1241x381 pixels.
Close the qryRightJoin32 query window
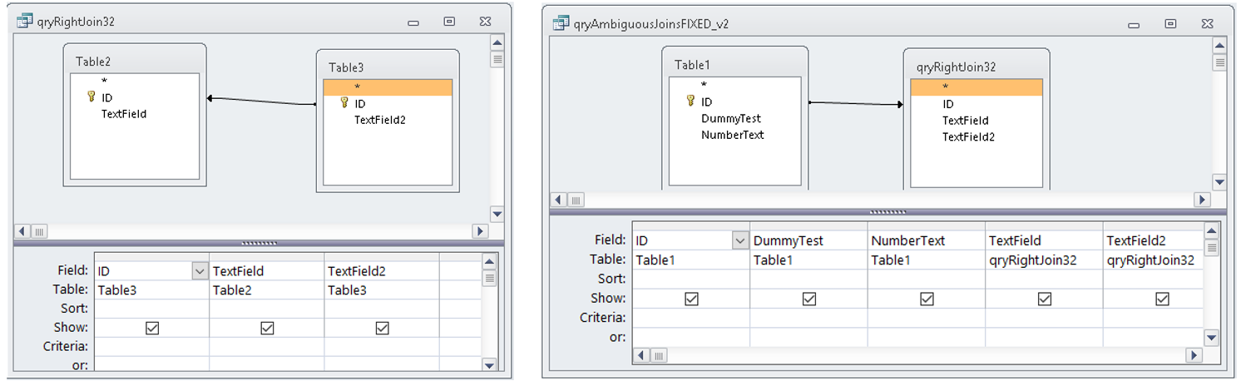coord(485,22)
